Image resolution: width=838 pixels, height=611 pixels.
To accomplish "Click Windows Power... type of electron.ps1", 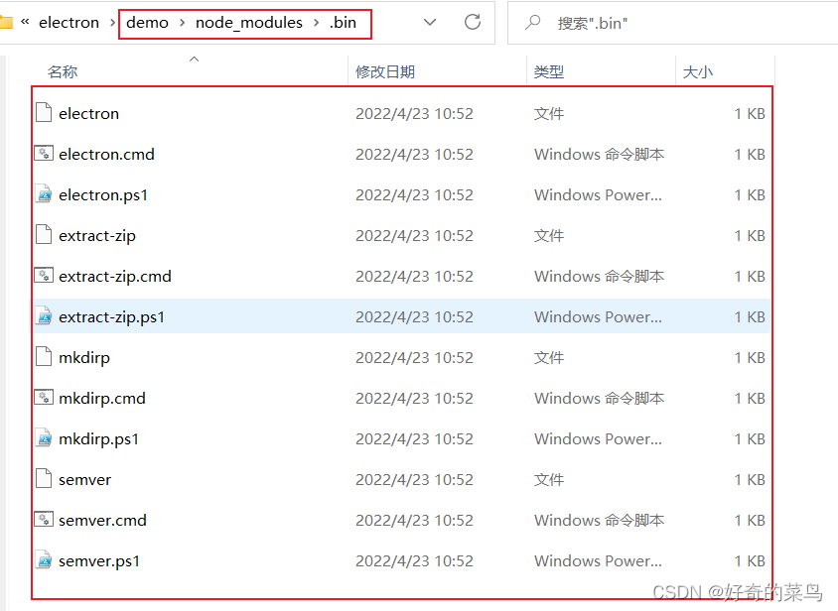I will [598, 195].
